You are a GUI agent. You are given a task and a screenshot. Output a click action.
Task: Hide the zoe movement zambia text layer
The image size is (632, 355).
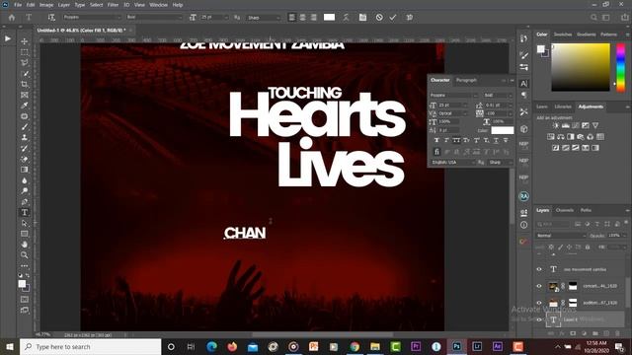coord(539,269)
